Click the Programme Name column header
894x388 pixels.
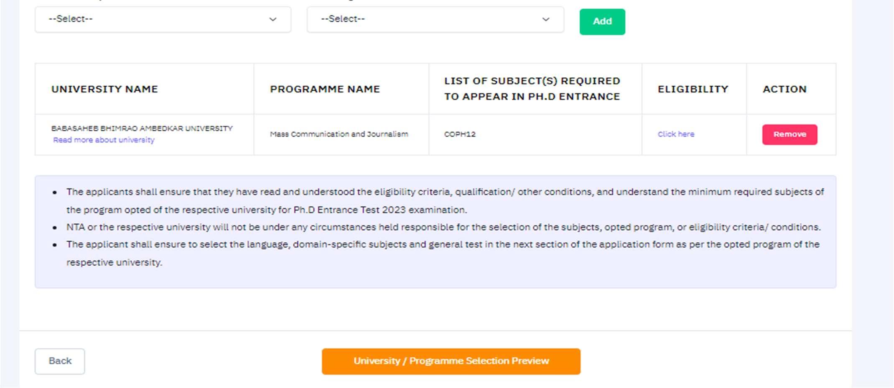coord(325,89)
